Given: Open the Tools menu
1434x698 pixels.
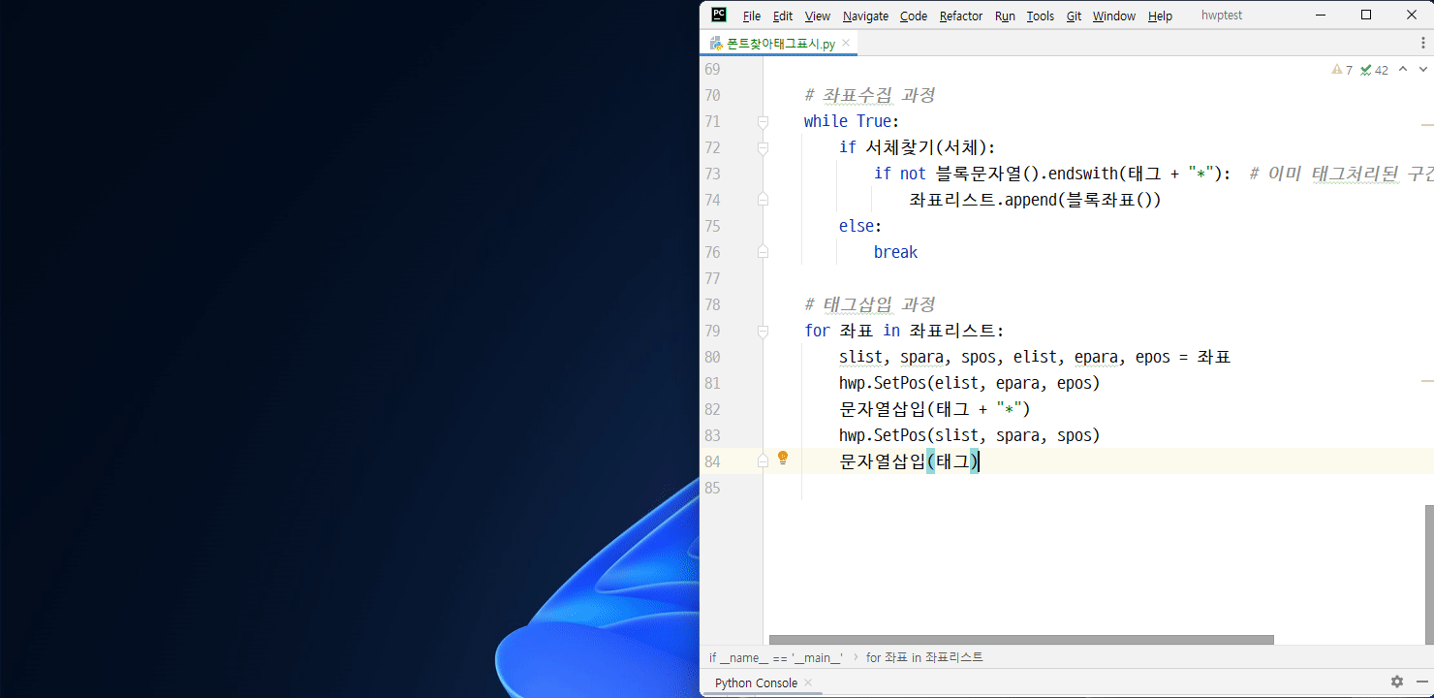Looking at the screenshot, I should 1041,16.
